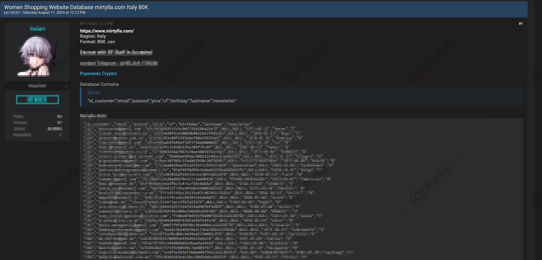
Task: Select the quoted column list starting id_customer
Action: point(162,101)
